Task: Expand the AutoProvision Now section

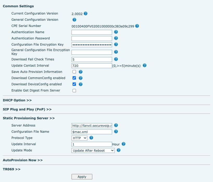Action: (23, 160)
